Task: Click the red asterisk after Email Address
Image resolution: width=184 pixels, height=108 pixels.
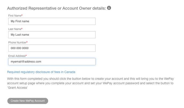Action: pyautogui.click(x=26, y=56)
